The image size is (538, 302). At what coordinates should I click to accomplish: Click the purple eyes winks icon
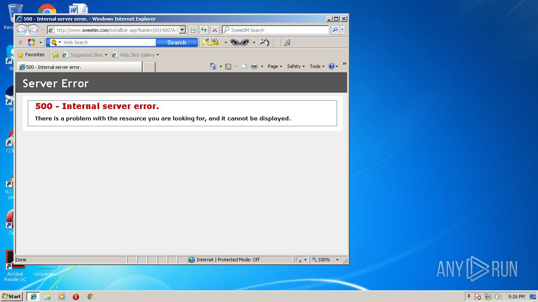240,42
